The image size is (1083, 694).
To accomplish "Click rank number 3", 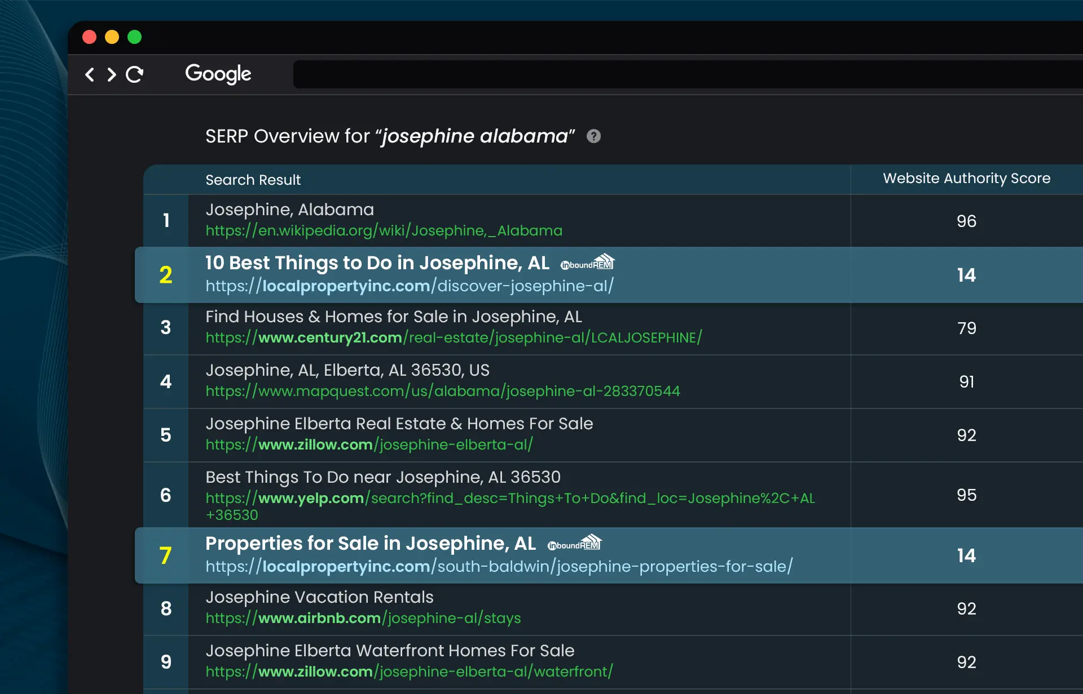I will click(166, 327).
